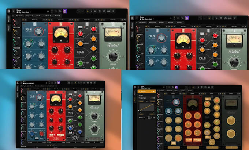249x150 pixels.
Task: Click undo arrow in top-left window toolbar
Action: pyautogui.click(x=78, y=11)
